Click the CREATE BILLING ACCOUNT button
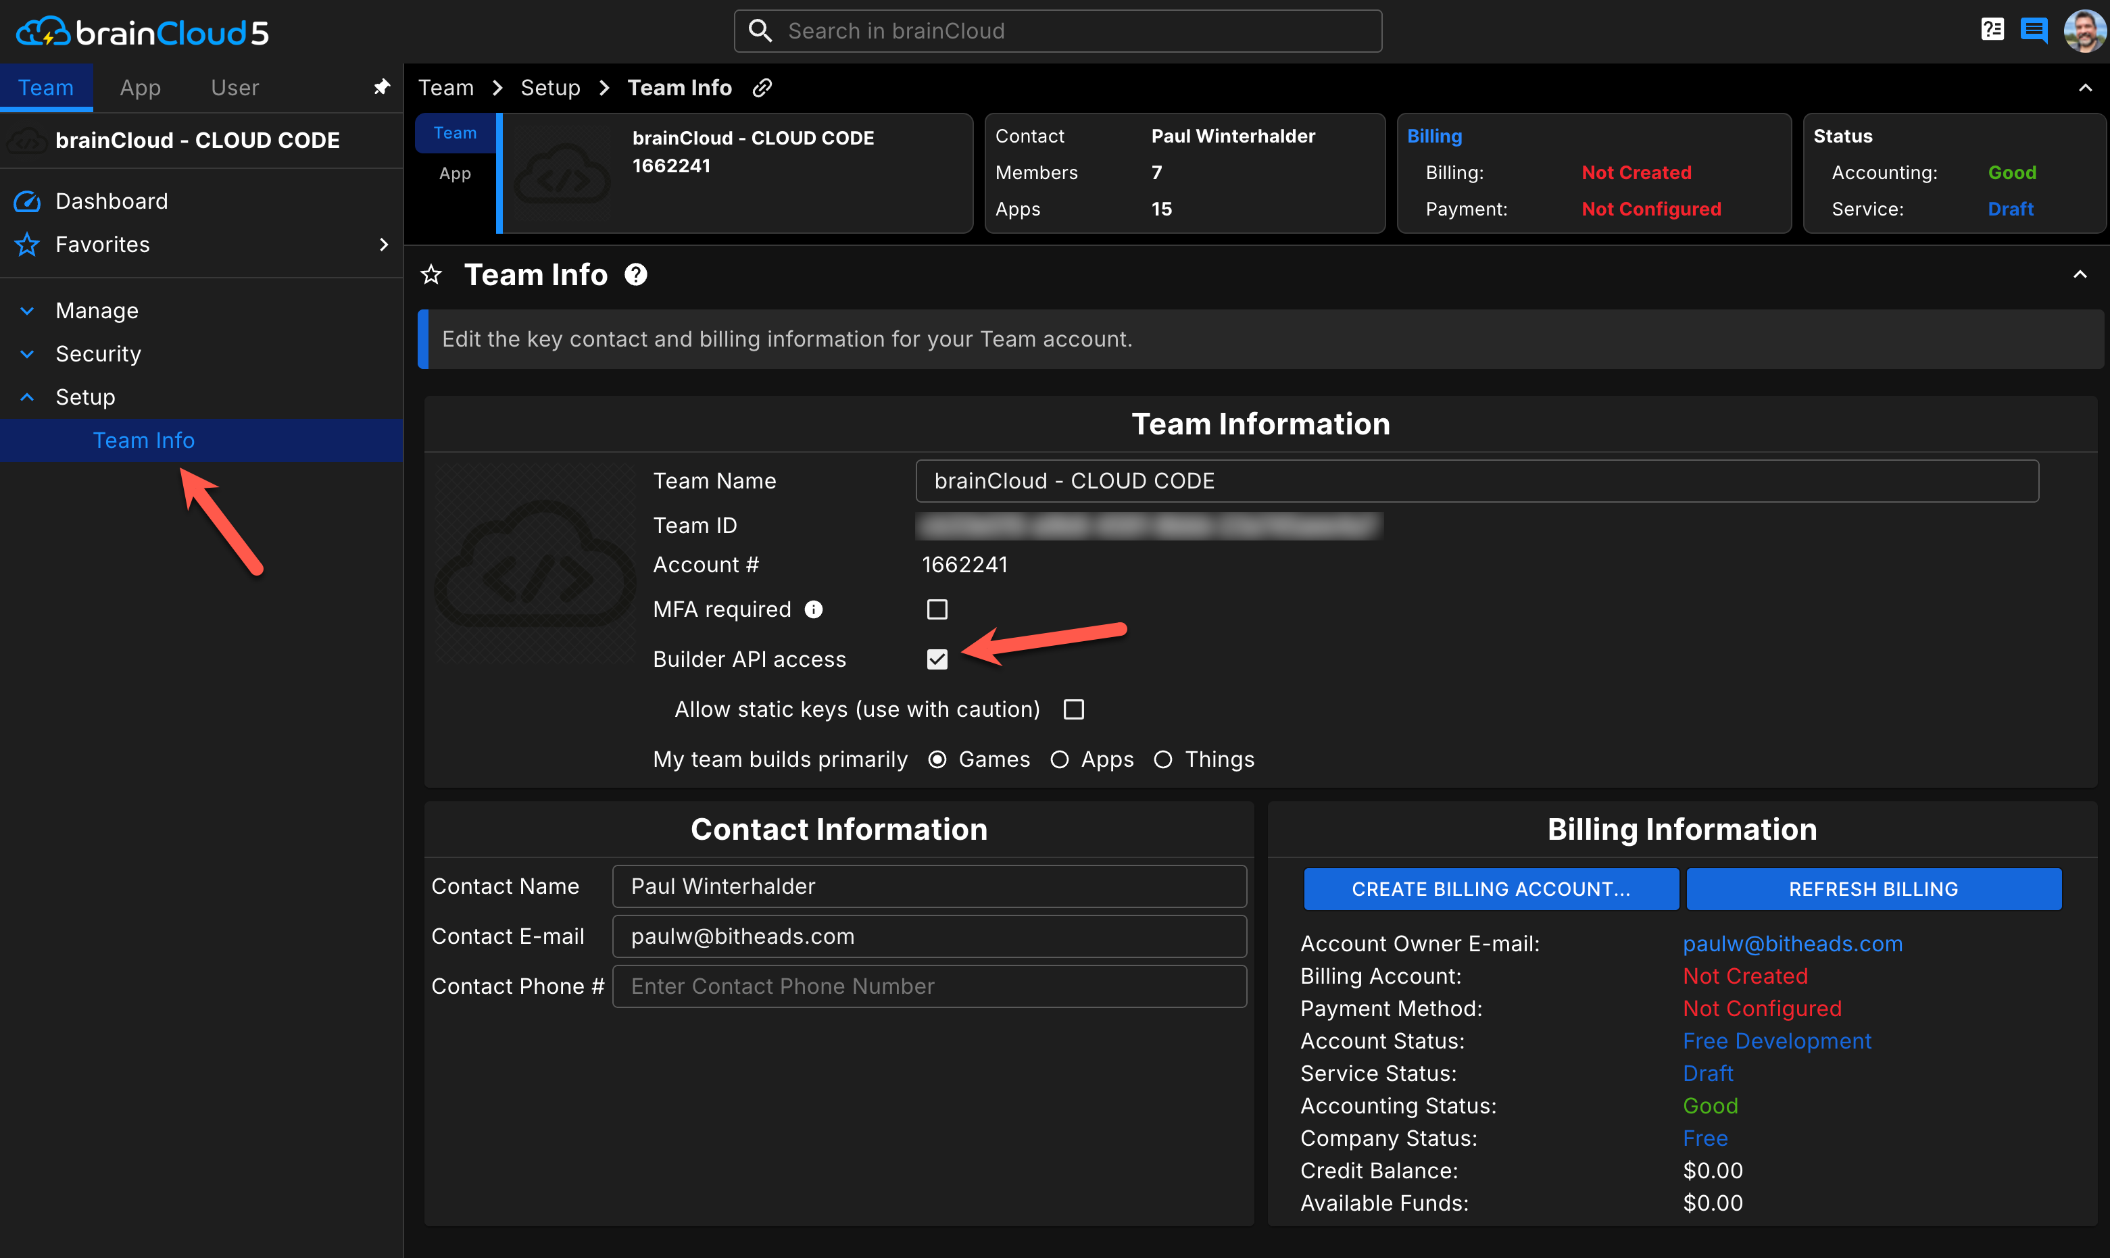The image size is (2110, 1258). 1490,888
